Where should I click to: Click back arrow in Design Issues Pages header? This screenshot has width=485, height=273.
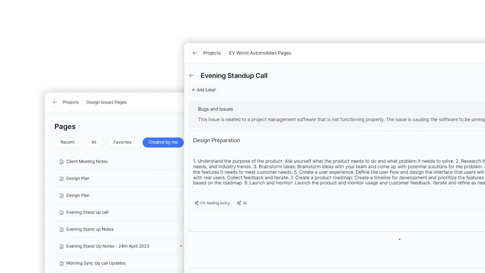pyautogui.click(x=55, y=102)
